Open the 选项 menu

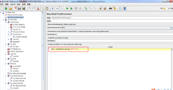(x=24, y=4)
